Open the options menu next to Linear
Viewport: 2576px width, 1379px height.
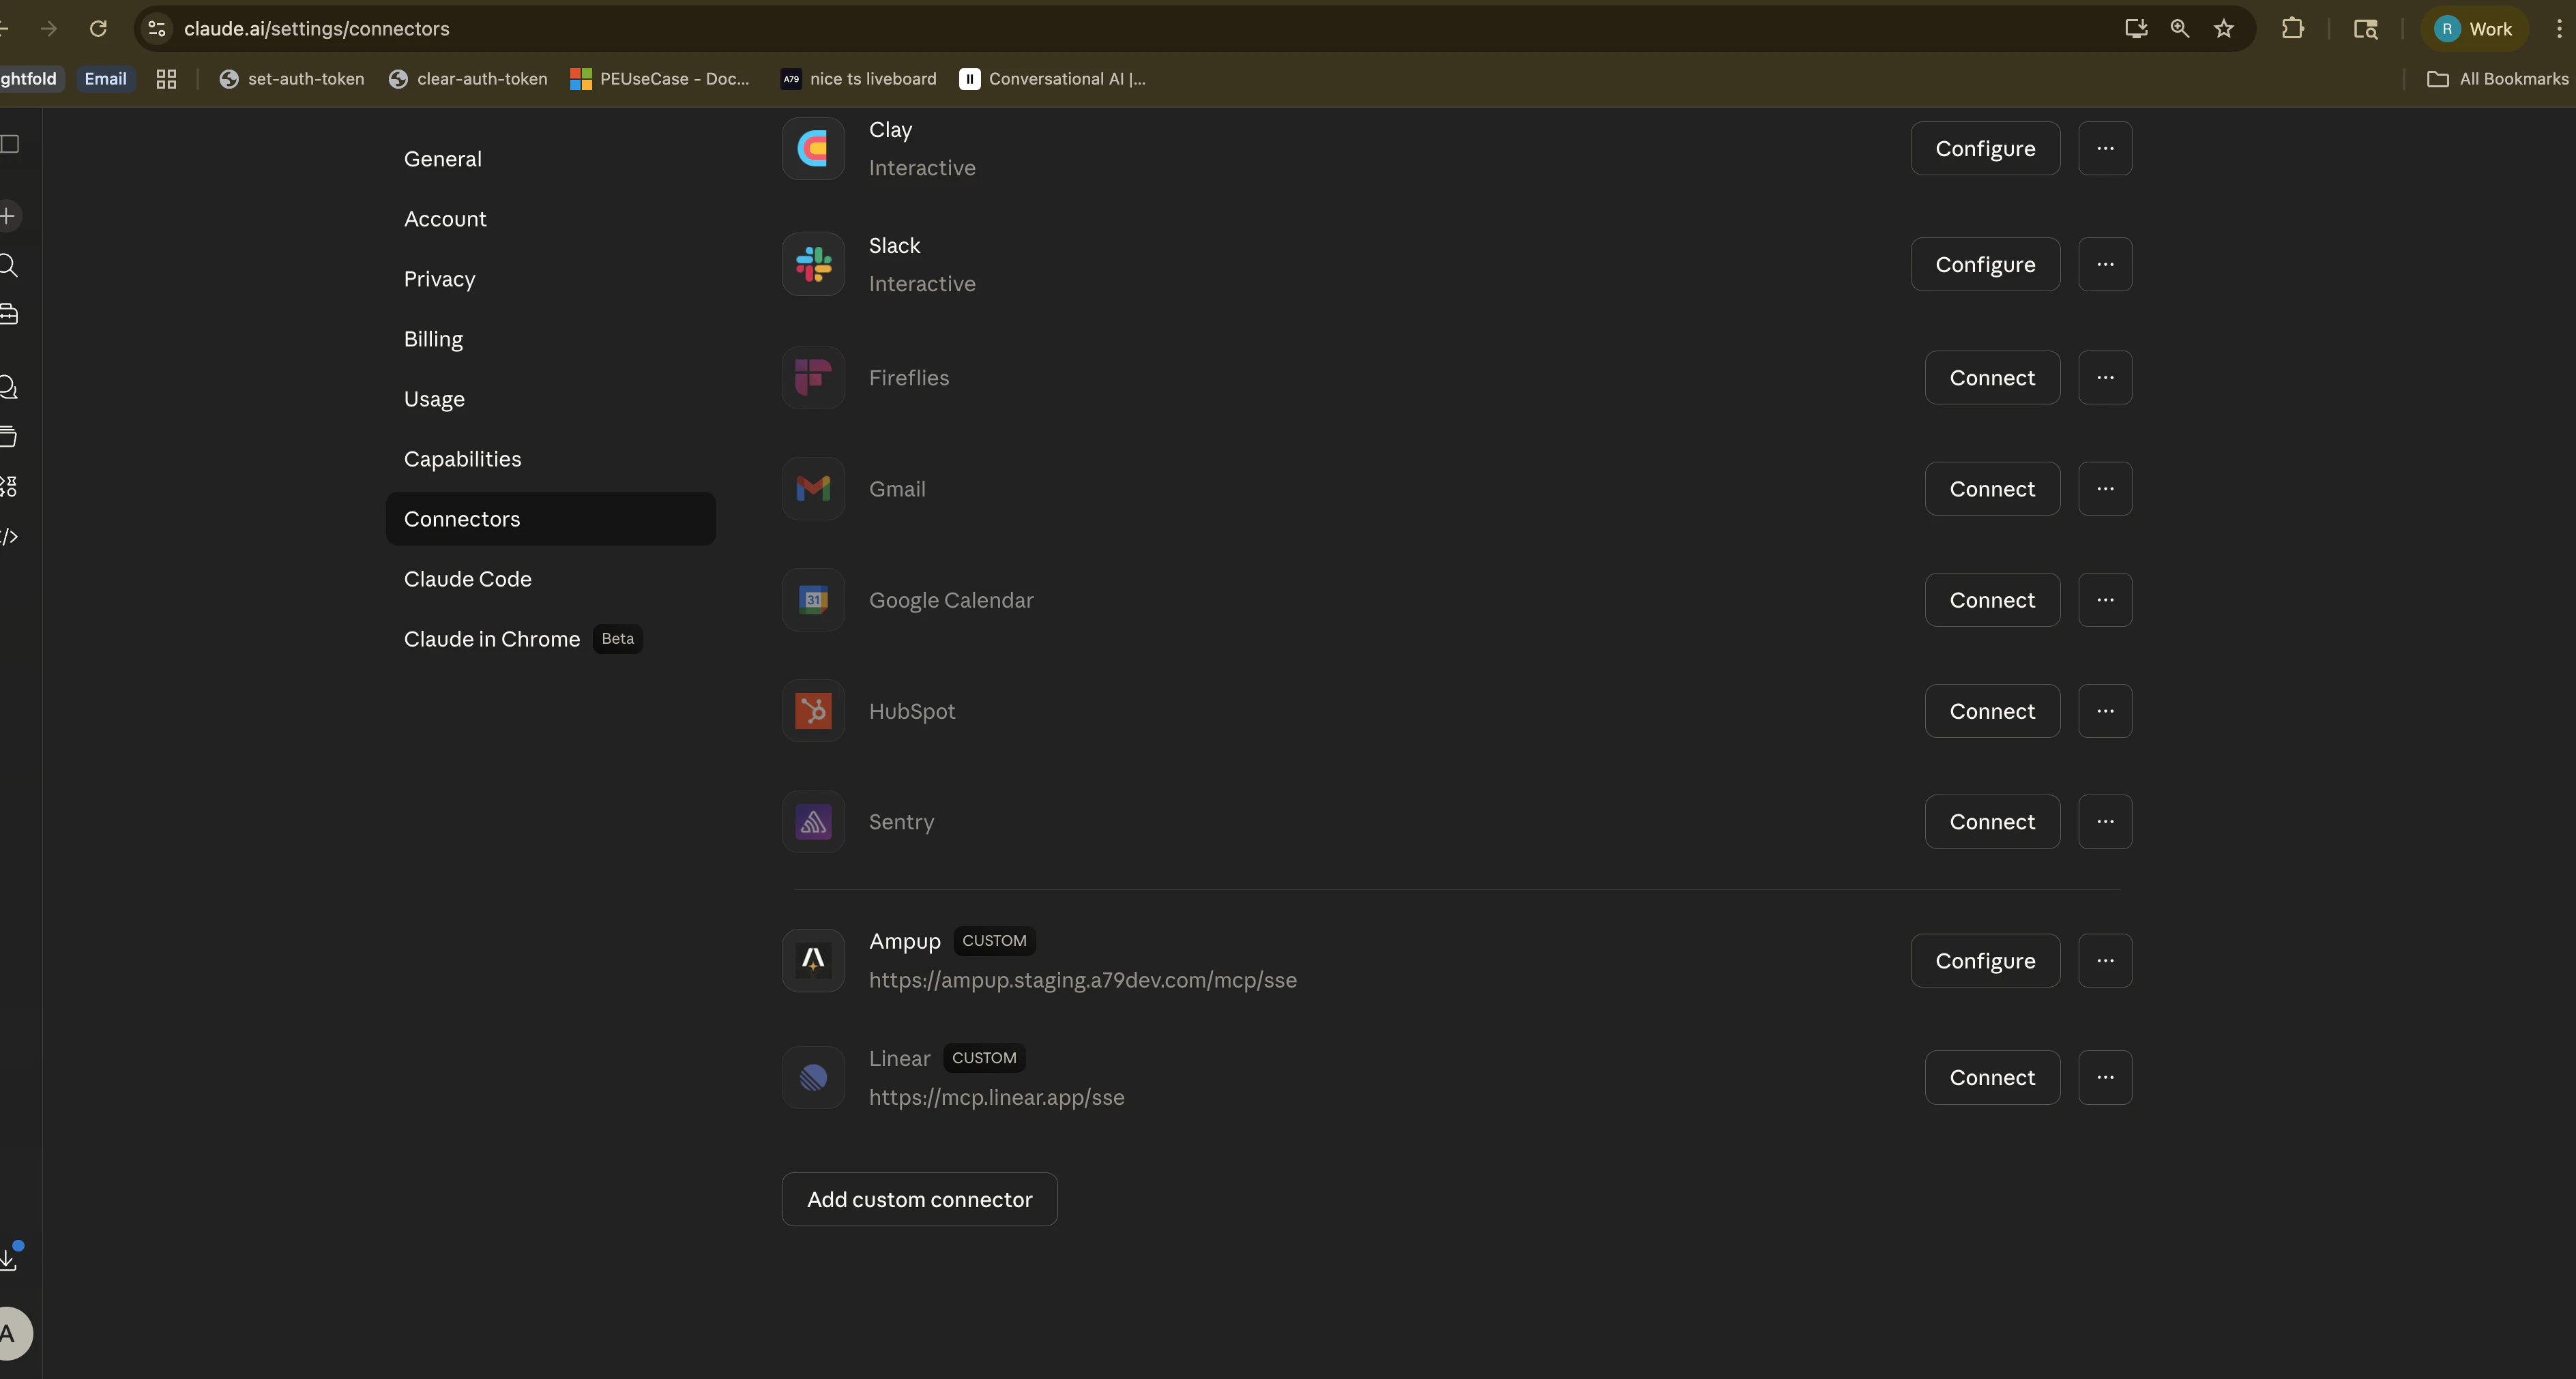point(2105,1077)
